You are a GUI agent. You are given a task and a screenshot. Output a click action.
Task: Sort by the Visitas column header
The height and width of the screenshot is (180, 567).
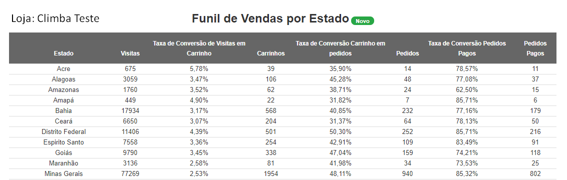[130, 53]
